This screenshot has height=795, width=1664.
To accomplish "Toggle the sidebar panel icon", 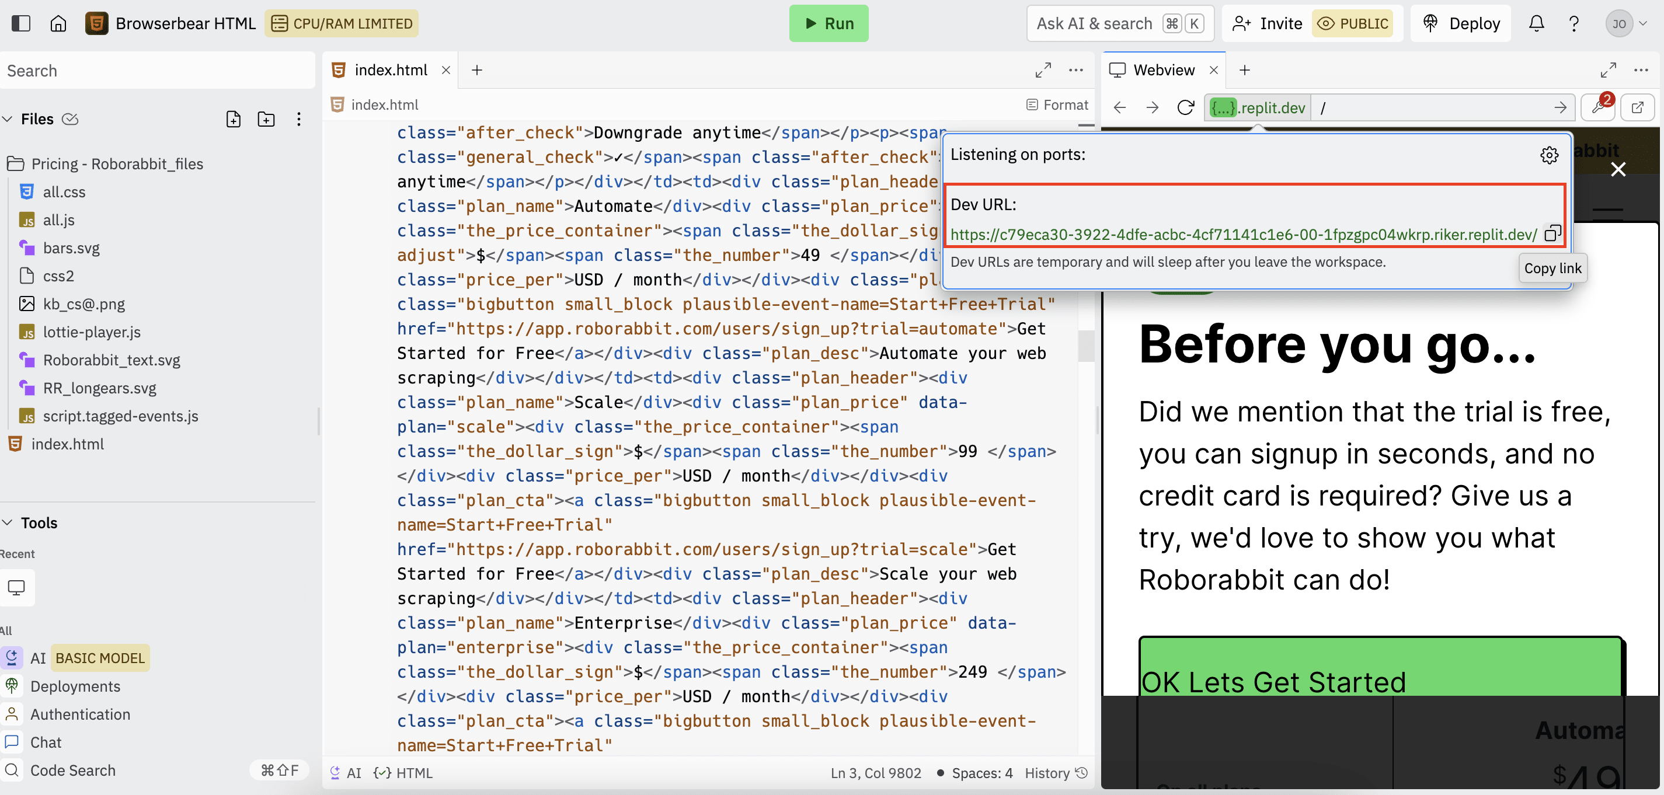I will (x=22, y=24).
